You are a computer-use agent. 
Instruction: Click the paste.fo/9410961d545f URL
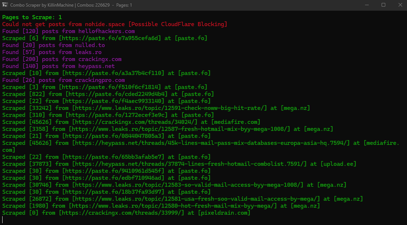[x=113, y=171]
